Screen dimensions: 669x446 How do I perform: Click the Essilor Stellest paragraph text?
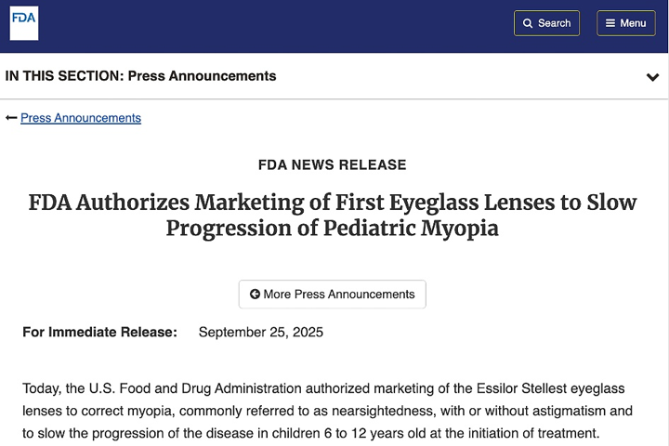(328, 411)
